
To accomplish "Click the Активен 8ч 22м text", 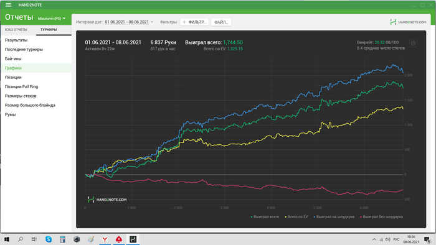I will [x=100, y=49].
